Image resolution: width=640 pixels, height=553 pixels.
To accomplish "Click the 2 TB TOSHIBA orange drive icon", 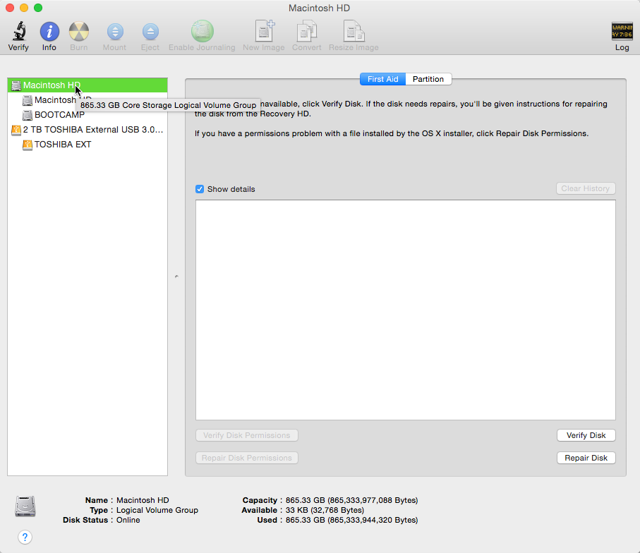I will point(16,130).
